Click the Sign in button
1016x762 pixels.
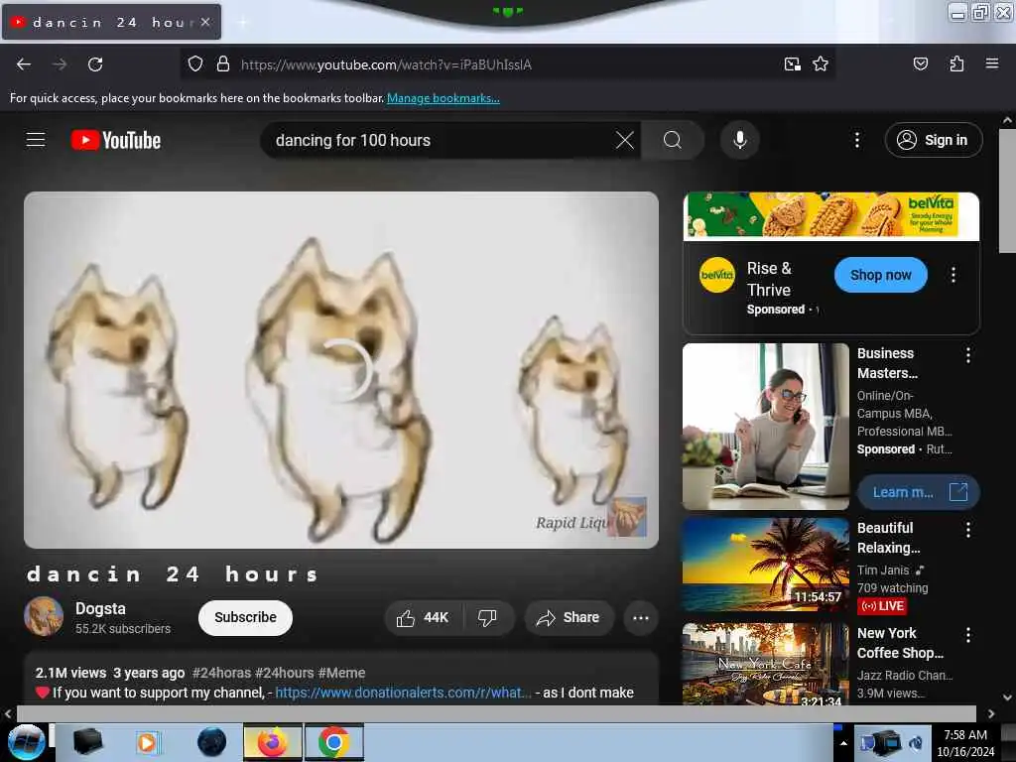point(933,140)
